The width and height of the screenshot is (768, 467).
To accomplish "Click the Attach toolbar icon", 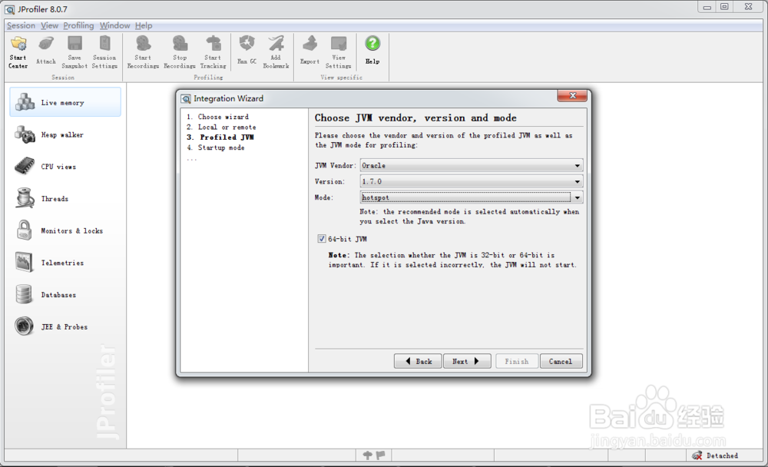I will pyautogui.click(x=46, y=51).
